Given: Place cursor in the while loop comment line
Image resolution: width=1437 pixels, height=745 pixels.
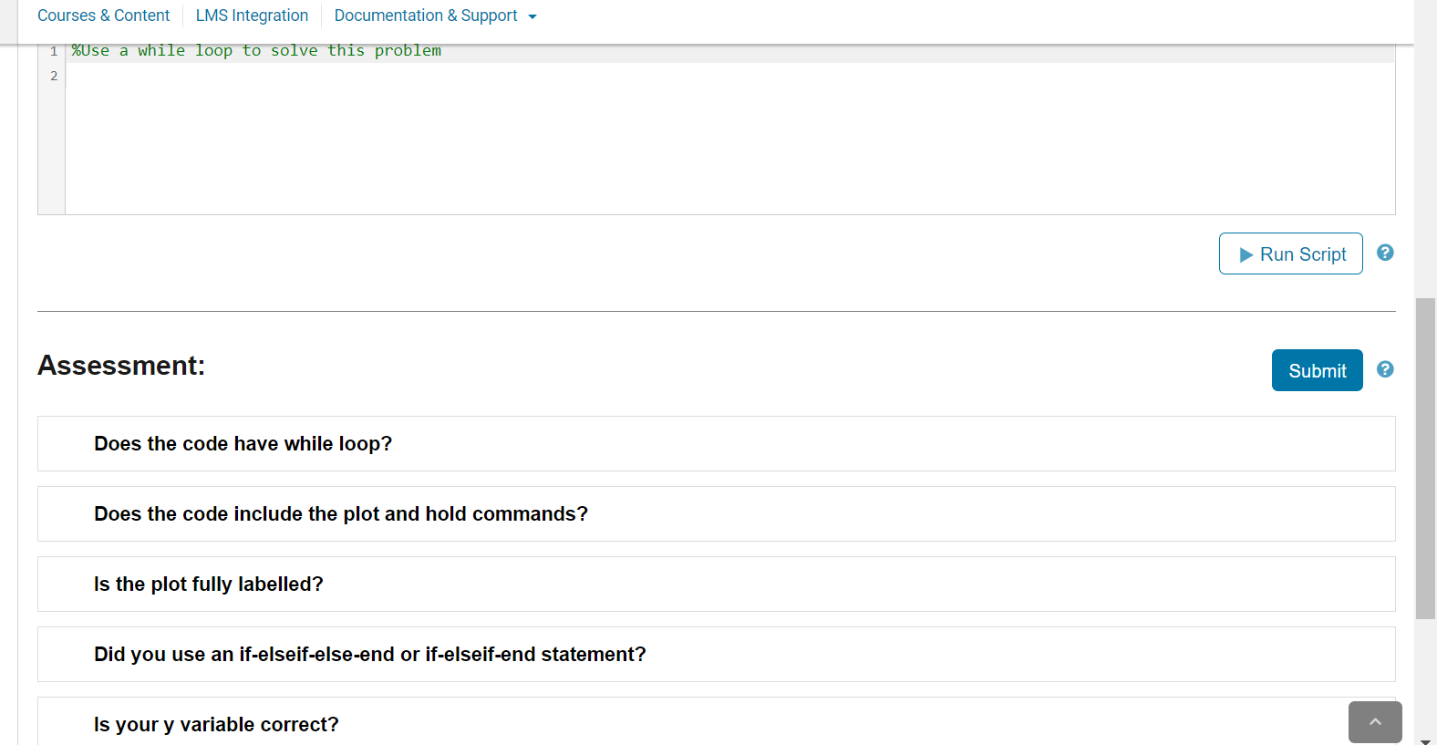Looking at the screenshot, I should (256, 51).
